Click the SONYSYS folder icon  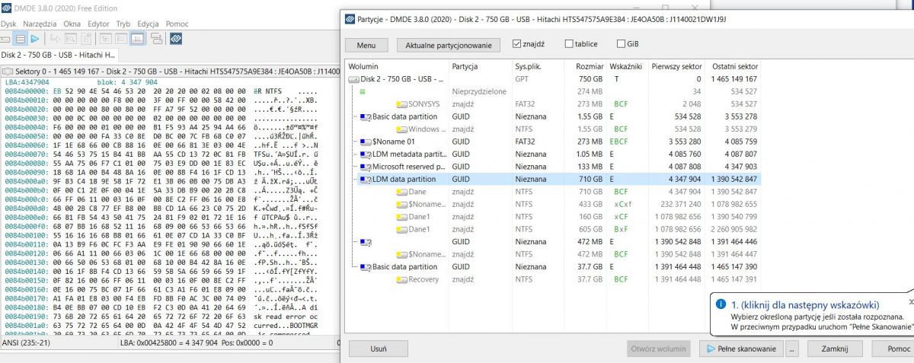[x=401, y=104]
